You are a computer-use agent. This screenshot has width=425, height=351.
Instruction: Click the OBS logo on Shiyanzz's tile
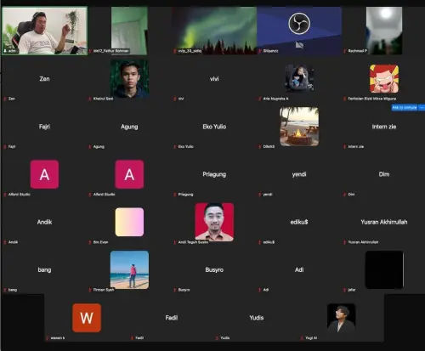pos(299,24)
